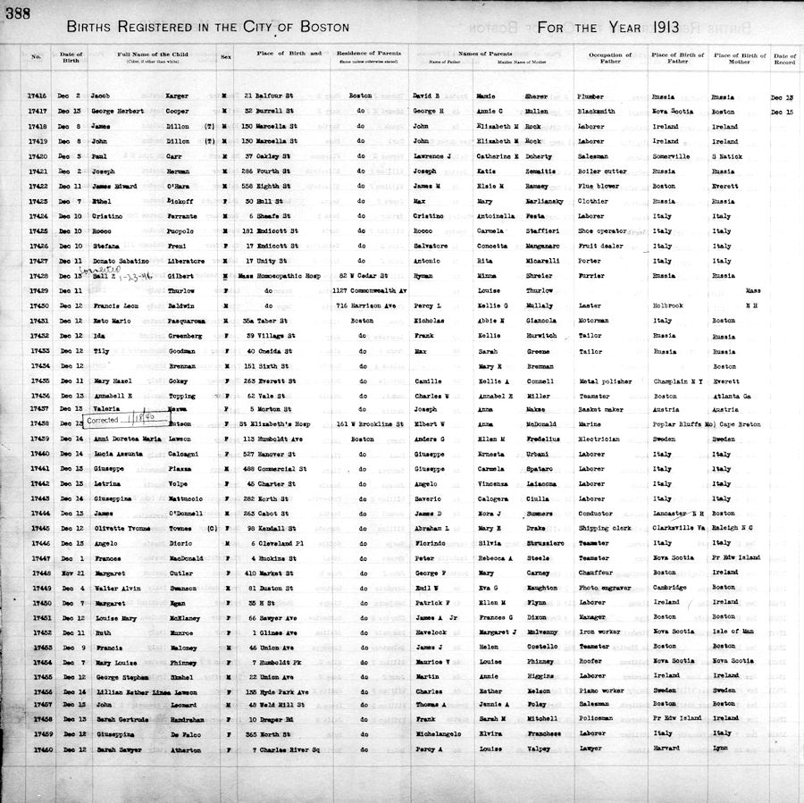This screenshot has width=804, height=803.
Task: Click the occupation "Clothier"
Action: [593, 201]
